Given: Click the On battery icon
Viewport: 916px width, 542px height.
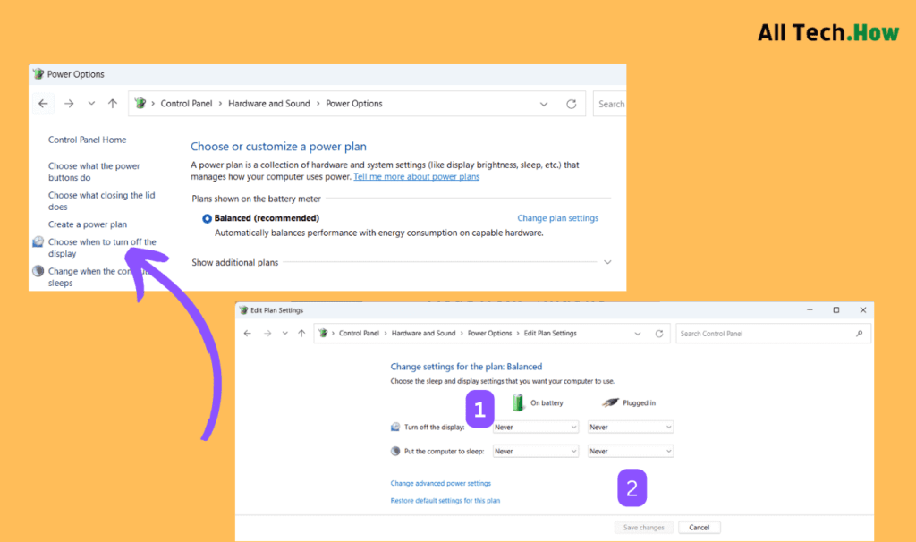Looking at the screenshot, I should 518,402.
